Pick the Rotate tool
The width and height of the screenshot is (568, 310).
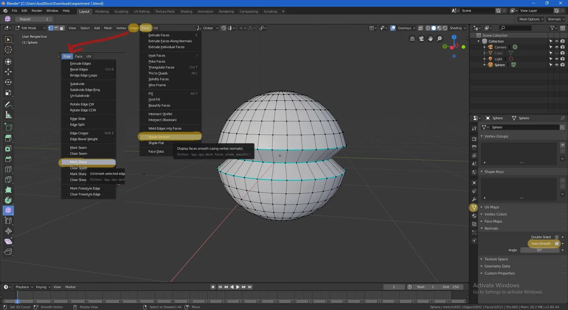coord(8,82)
